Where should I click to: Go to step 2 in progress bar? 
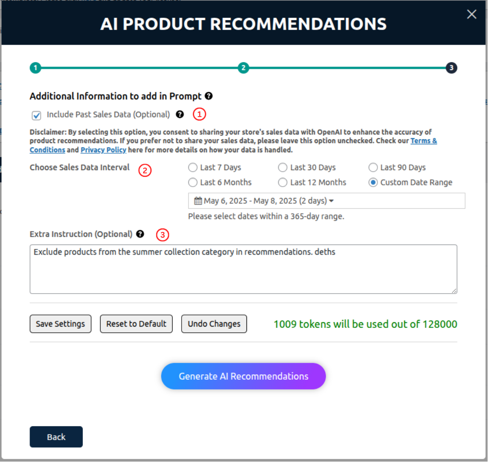click(x=243, y=68)
